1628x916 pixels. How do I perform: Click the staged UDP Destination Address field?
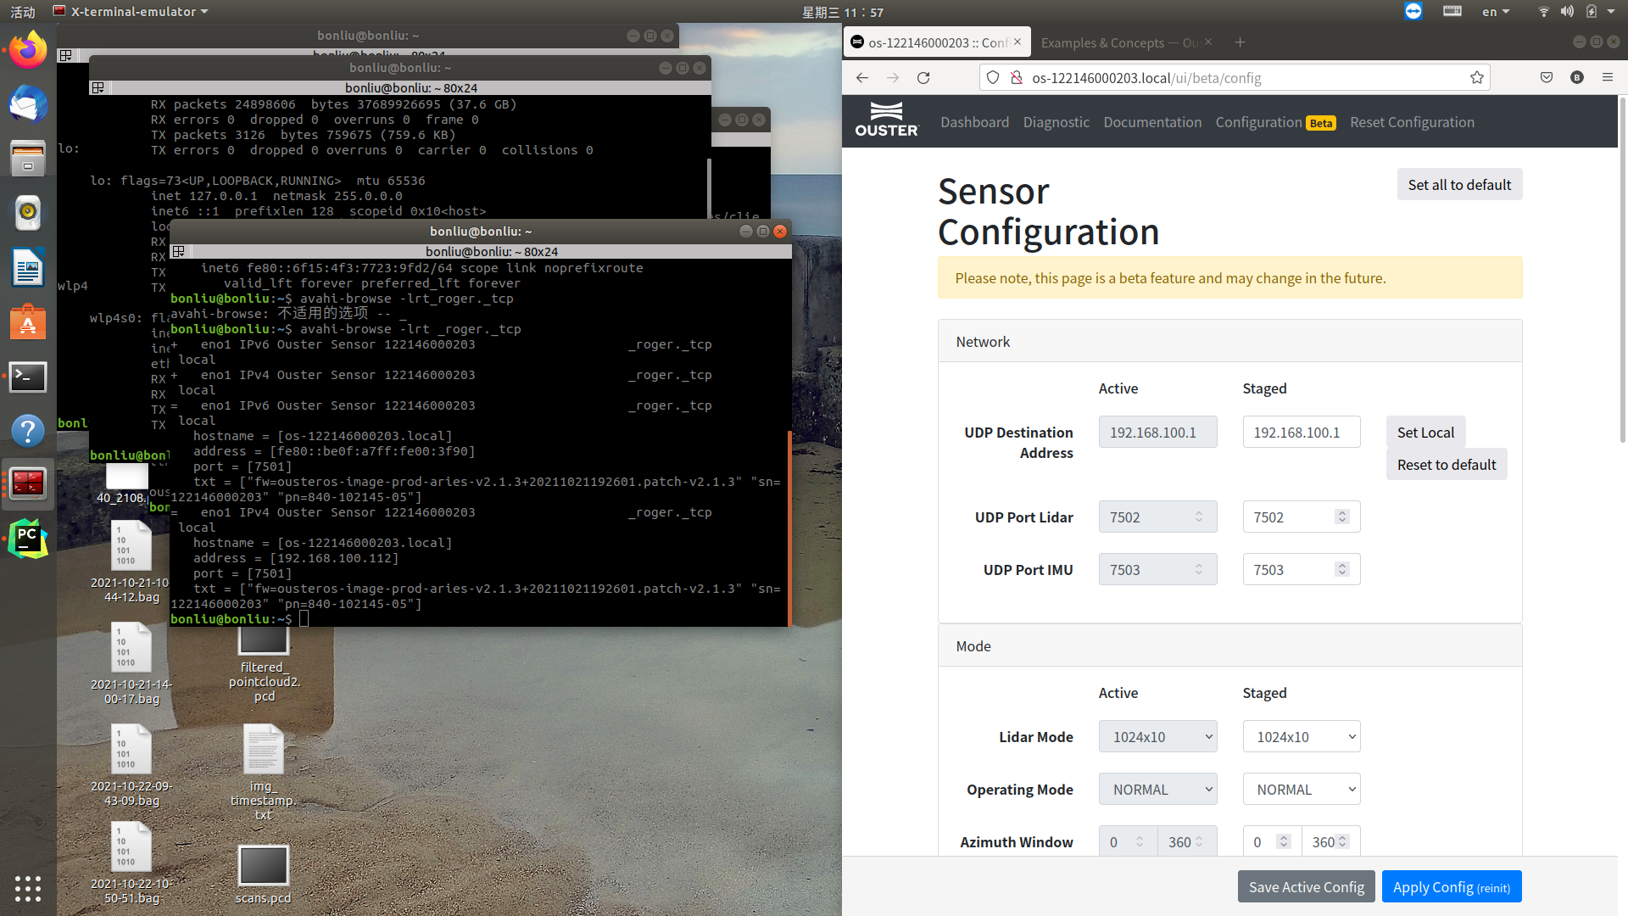(x=1301, y=432)
